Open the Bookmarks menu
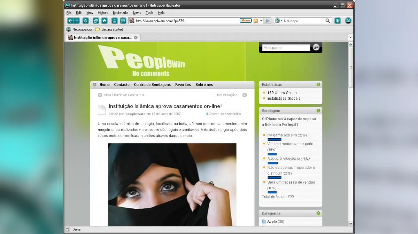 click(121, 13)
